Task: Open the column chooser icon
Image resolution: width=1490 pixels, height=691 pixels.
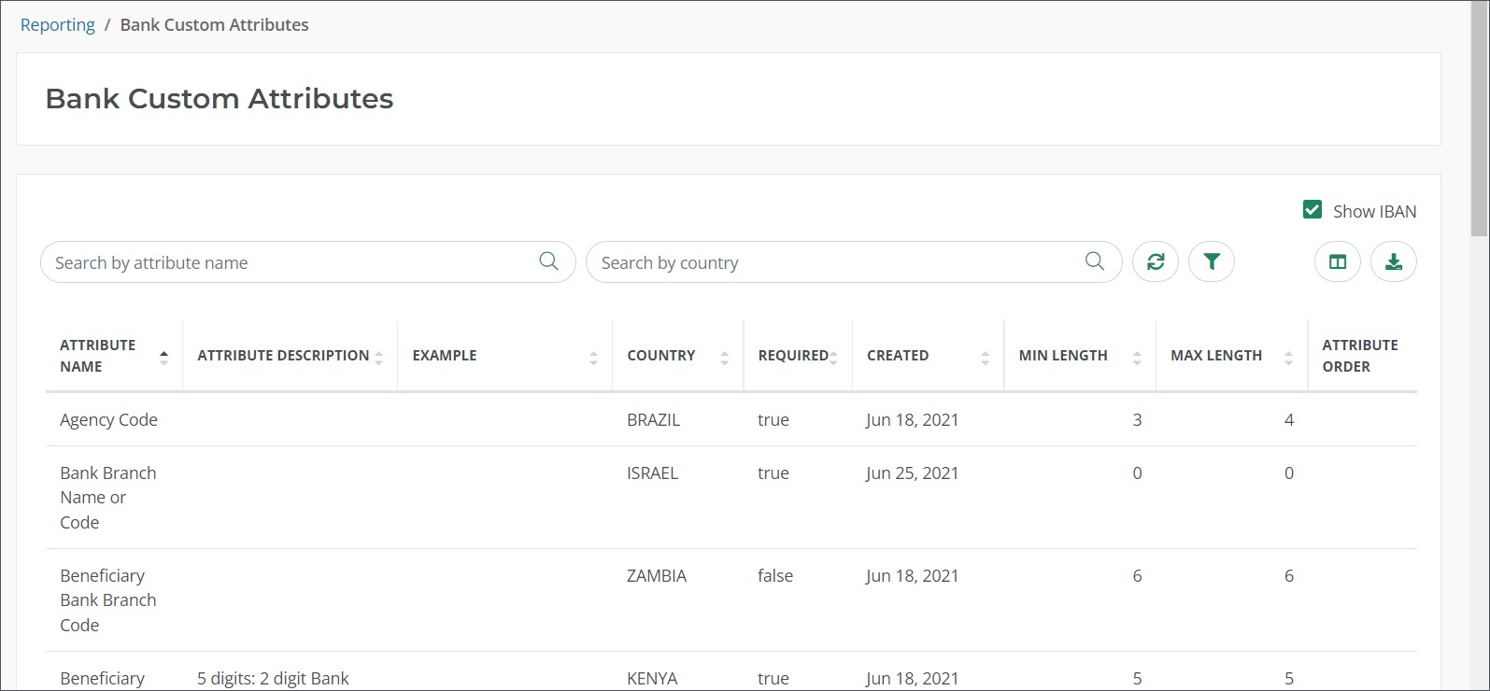Action: pos(1338,262)
